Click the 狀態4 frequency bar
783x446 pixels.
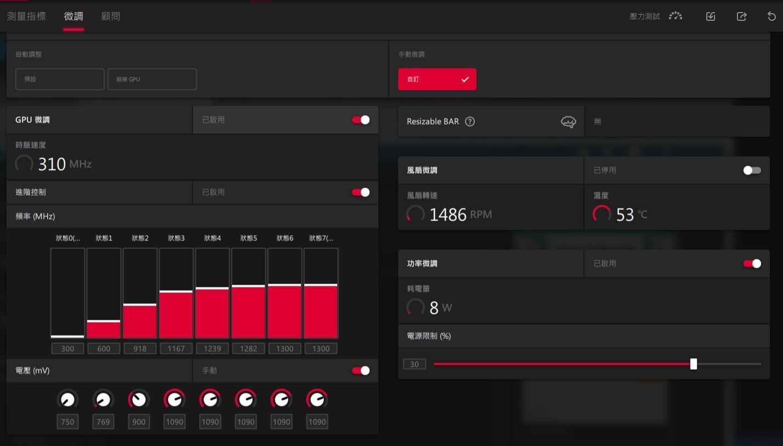coord(212,293)
